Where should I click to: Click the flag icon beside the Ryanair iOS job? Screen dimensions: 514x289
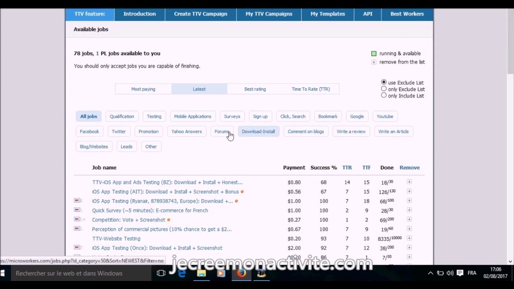(77, 200)
